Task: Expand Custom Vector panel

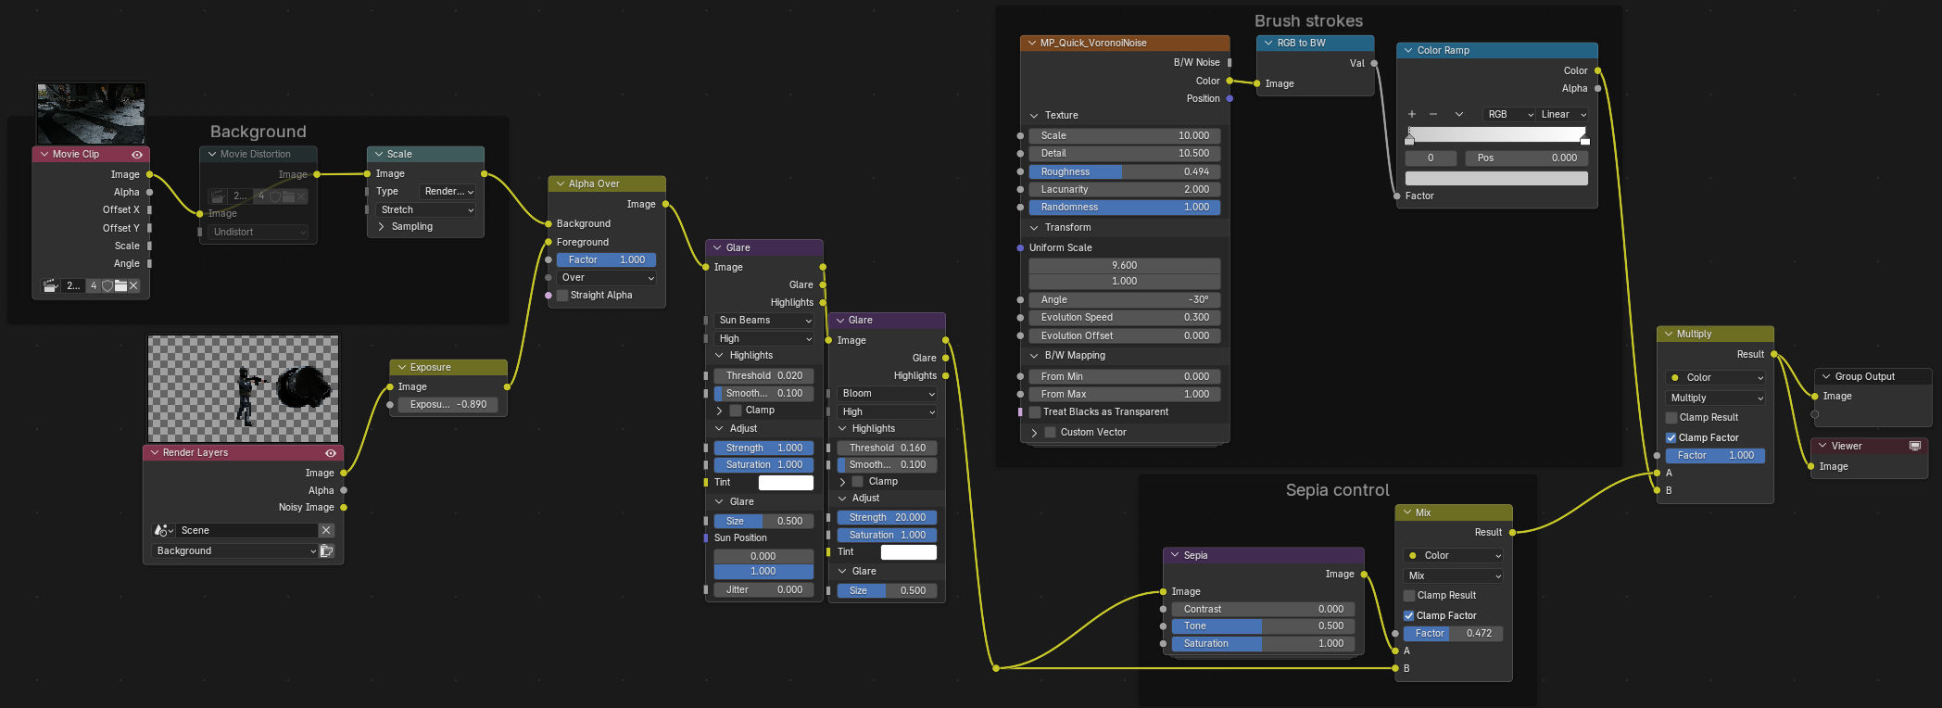Action: [x=1034, y=433]
